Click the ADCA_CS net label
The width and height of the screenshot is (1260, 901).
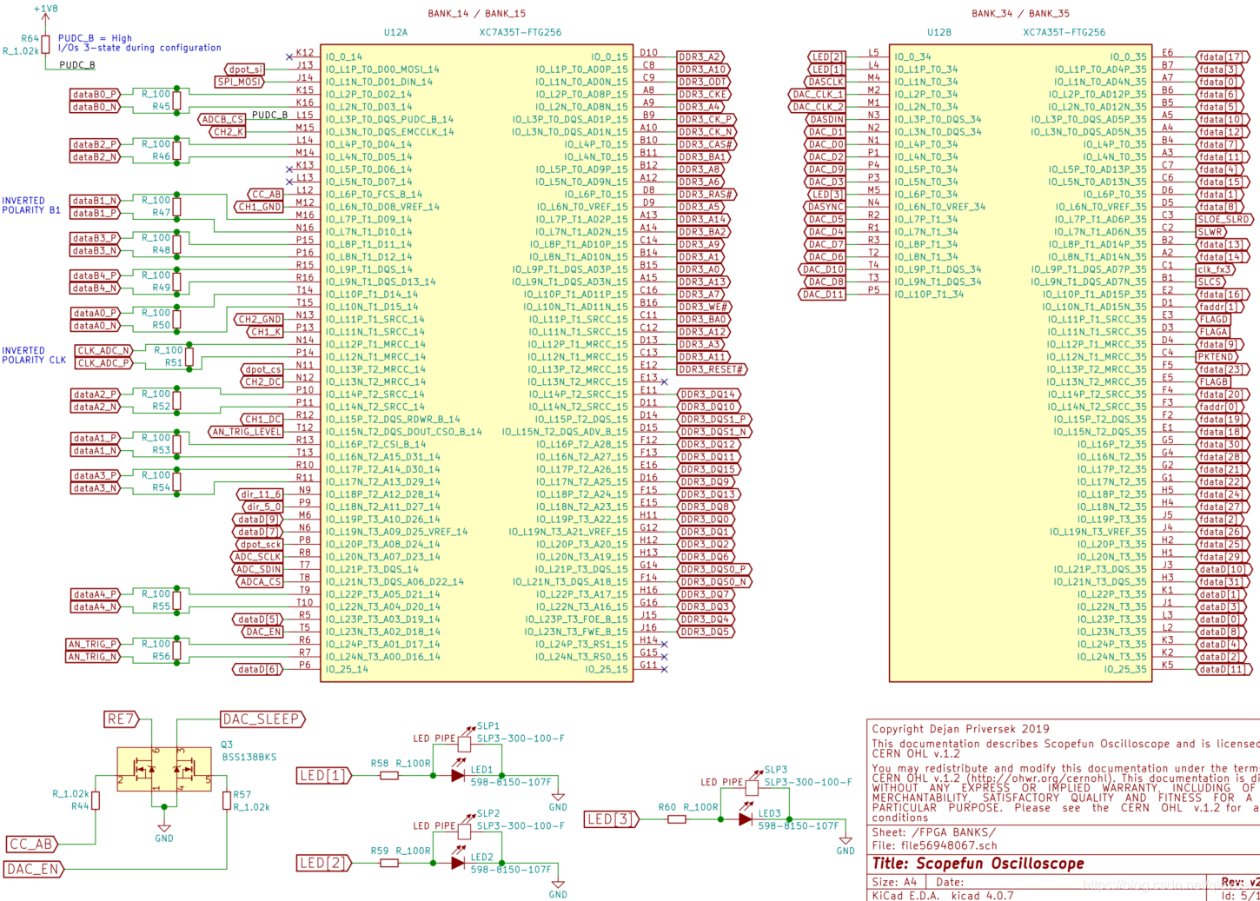pos(260,582)
